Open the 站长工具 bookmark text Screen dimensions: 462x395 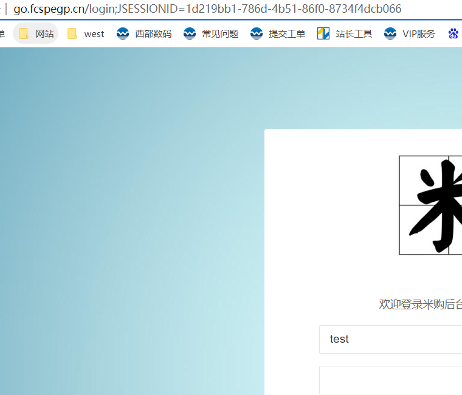pos(354,33)
